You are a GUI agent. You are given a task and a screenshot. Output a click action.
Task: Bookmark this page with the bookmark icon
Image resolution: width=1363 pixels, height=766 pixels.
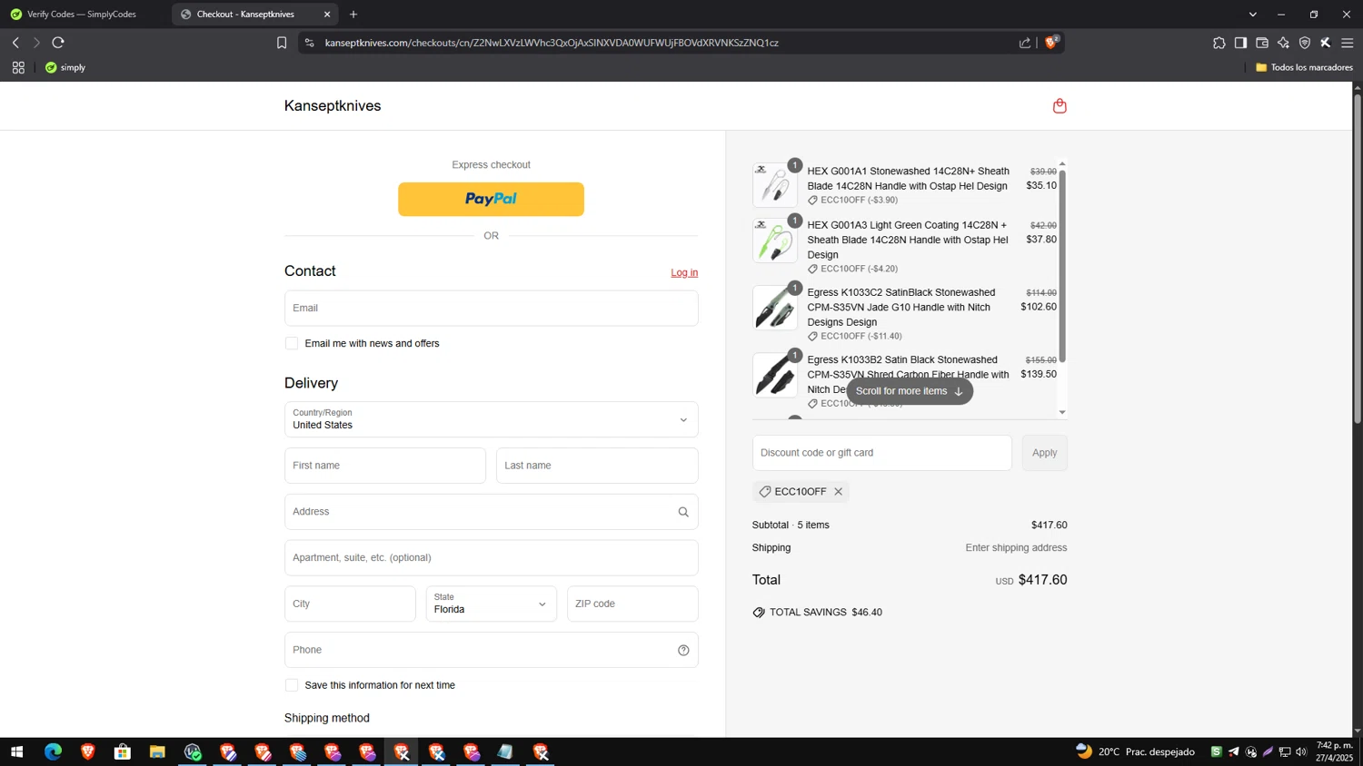pyautogui.click(x=282, y=43)
